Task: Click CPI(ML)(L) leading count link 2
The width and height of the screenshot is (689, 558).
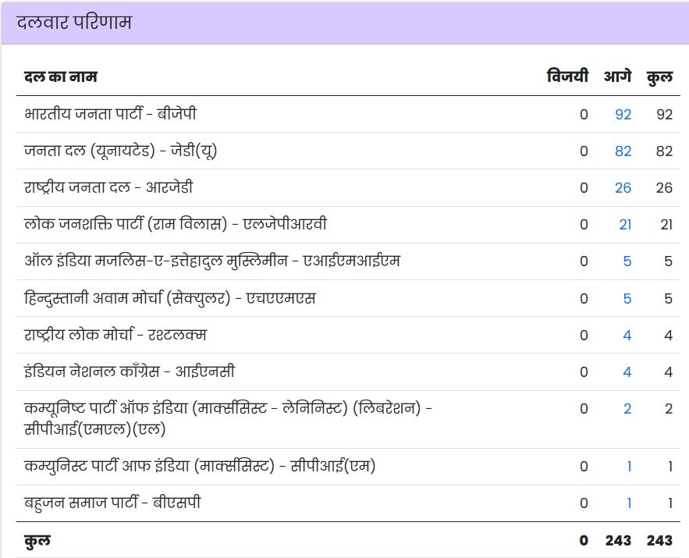Action: (627, 409)
